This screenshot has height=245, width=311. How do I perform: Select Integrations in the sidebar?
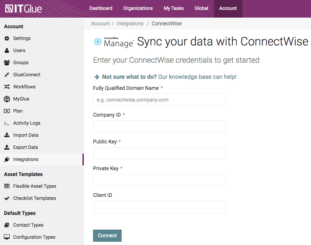(42, 160)
